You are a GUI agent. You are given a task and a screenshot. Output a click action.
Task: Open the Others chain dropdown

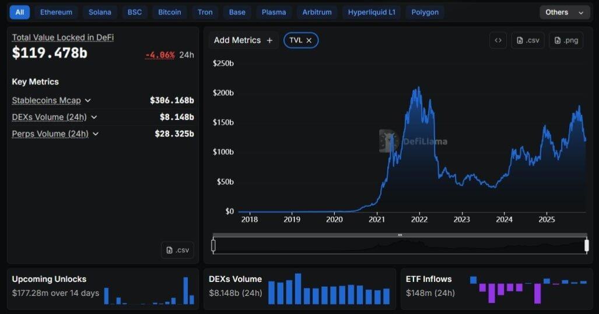[x=564, y=12]
